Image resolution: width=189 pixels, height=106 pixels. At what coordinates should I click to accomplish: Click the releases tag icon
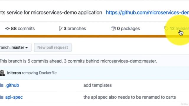[x=166, y=28]
